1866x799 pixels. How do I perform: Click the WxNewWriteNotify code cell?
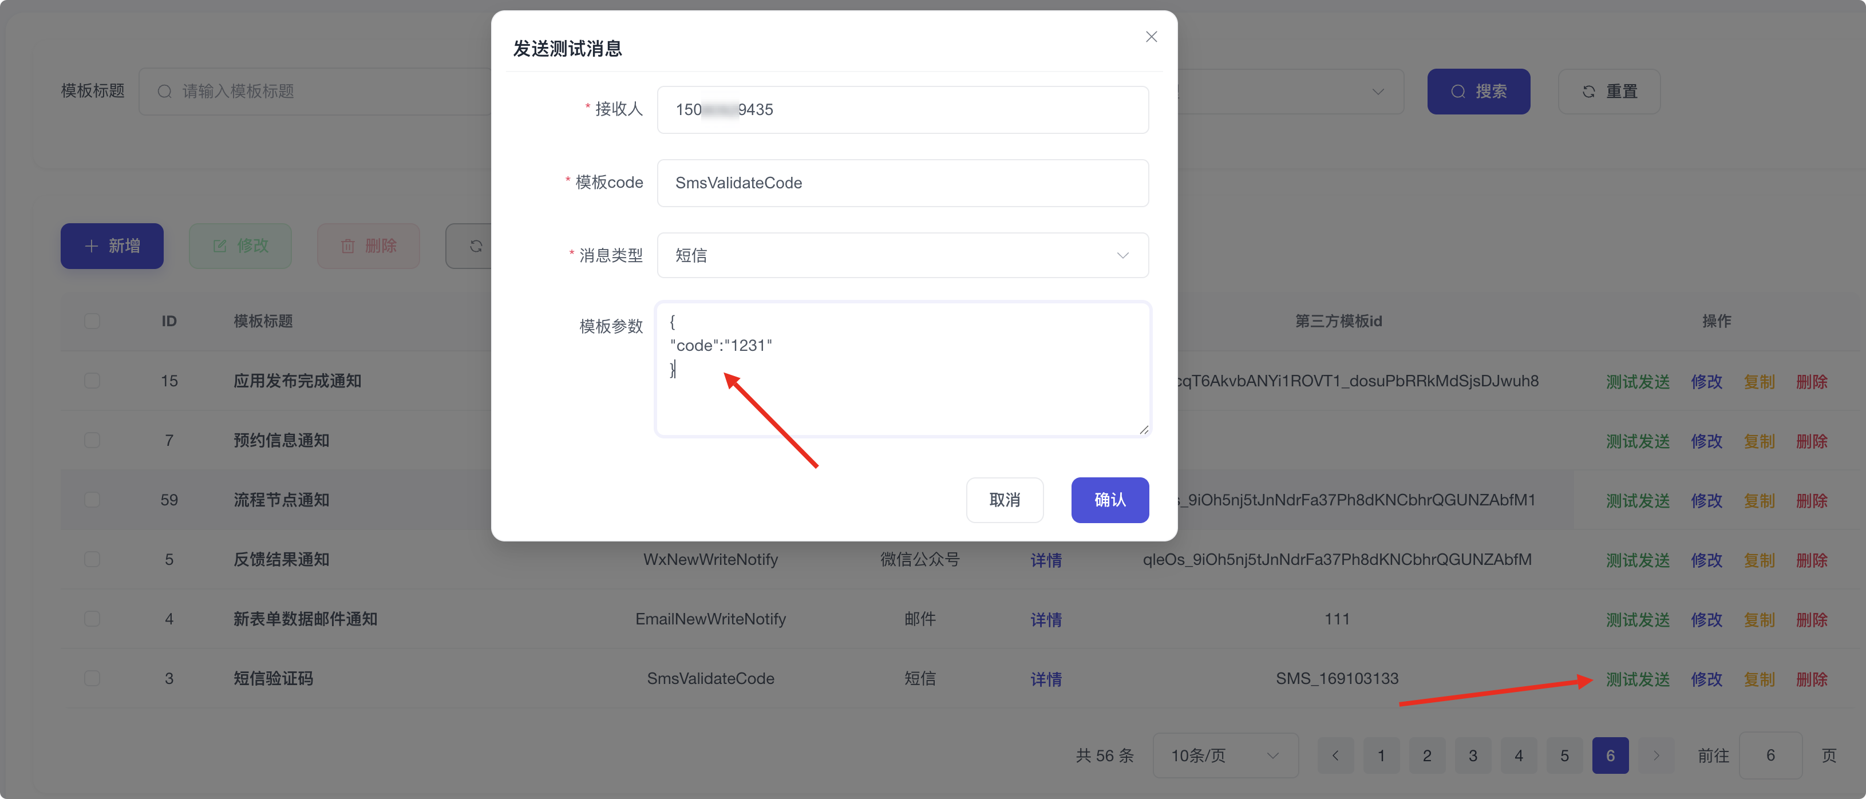point(710,559)
